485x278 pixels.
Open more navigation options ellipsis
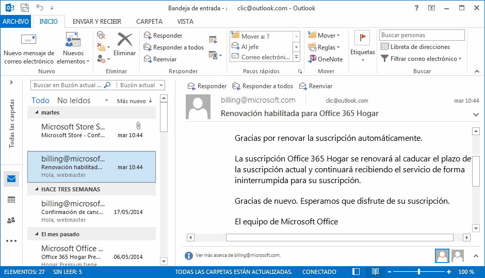pyautogui.click(x=11, y=241)
